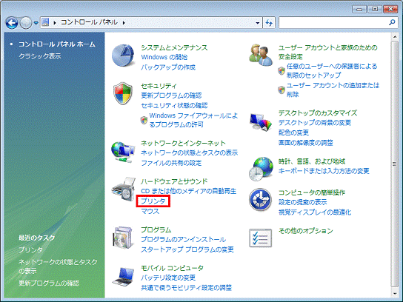Open Windows の開始 link
The image size is (403, 302).
click(x=164, y=57)
